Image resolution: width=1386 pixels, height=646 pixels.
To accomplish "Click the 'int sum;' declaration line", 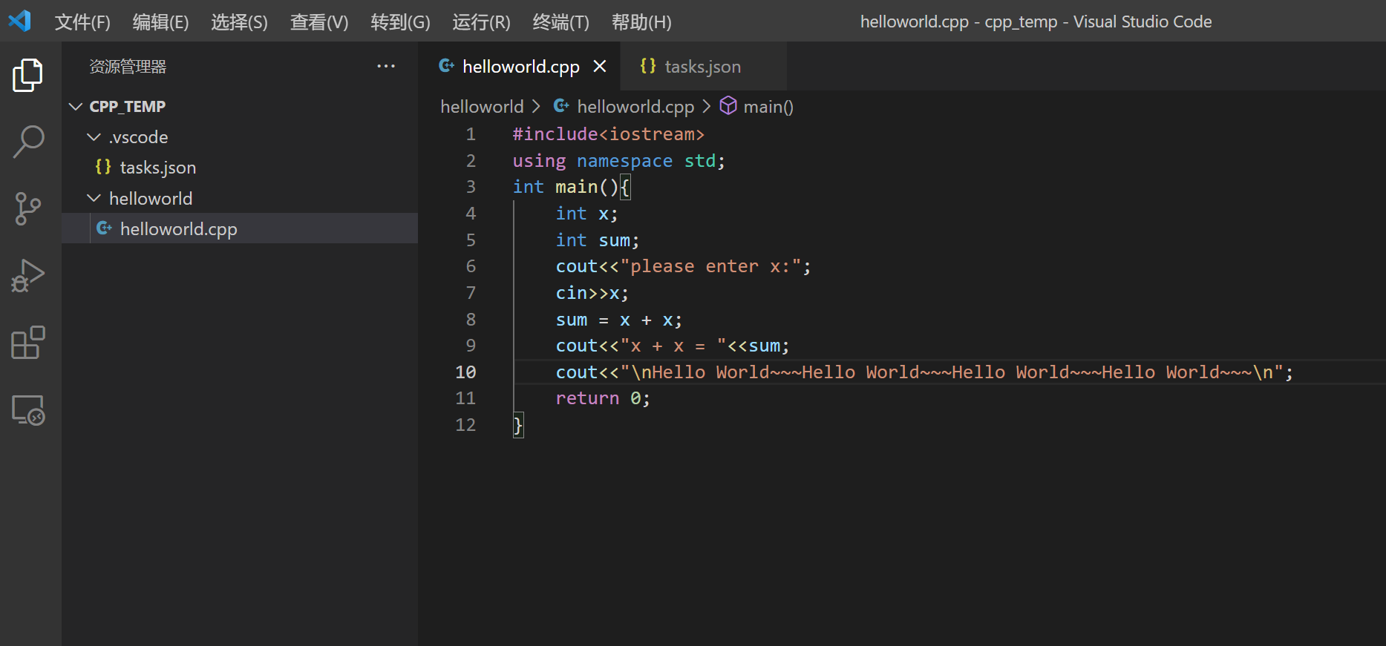I will click(x=597, y=240).
